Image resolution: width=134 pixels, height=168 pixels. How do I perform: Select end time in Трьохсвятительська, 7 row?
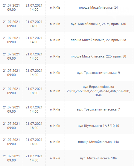34,111
